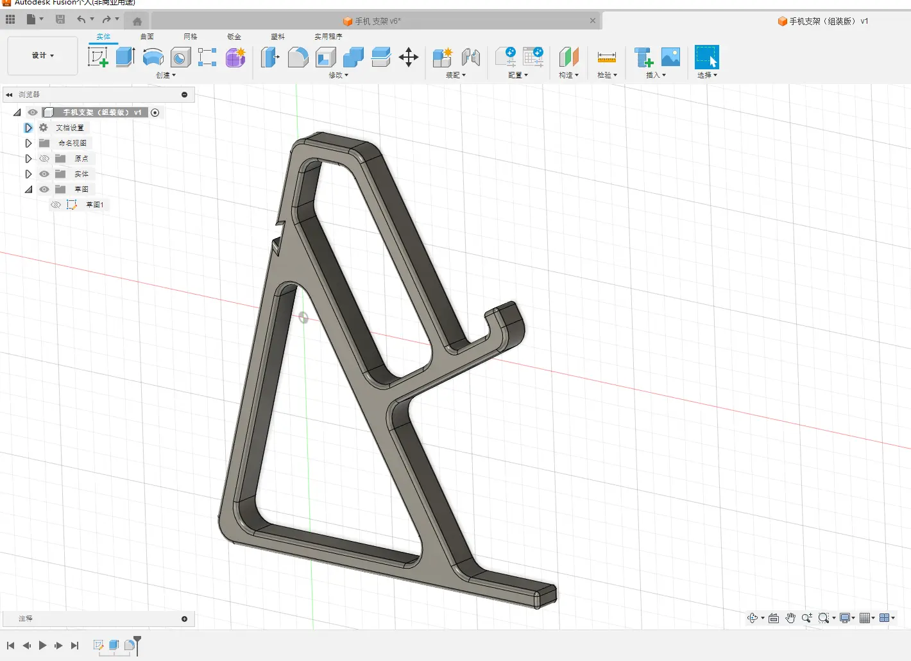Image resolution: width=911 pixels, height=661 pixels.
Task: Select the Create Sketch tool
Action: 98,57
